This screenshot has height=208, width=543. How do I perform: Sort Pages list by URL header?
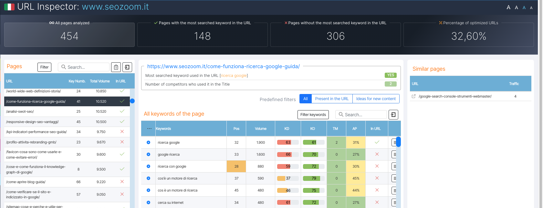point(9,81)
